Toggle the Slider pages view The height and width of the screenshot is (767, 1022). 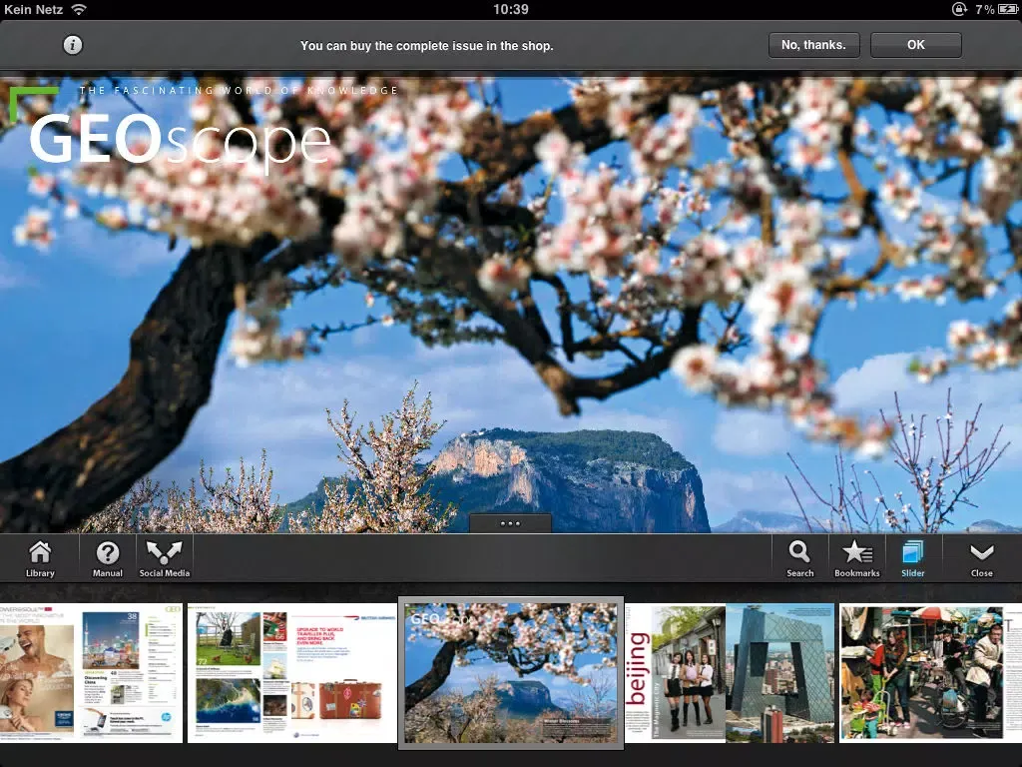912,559
